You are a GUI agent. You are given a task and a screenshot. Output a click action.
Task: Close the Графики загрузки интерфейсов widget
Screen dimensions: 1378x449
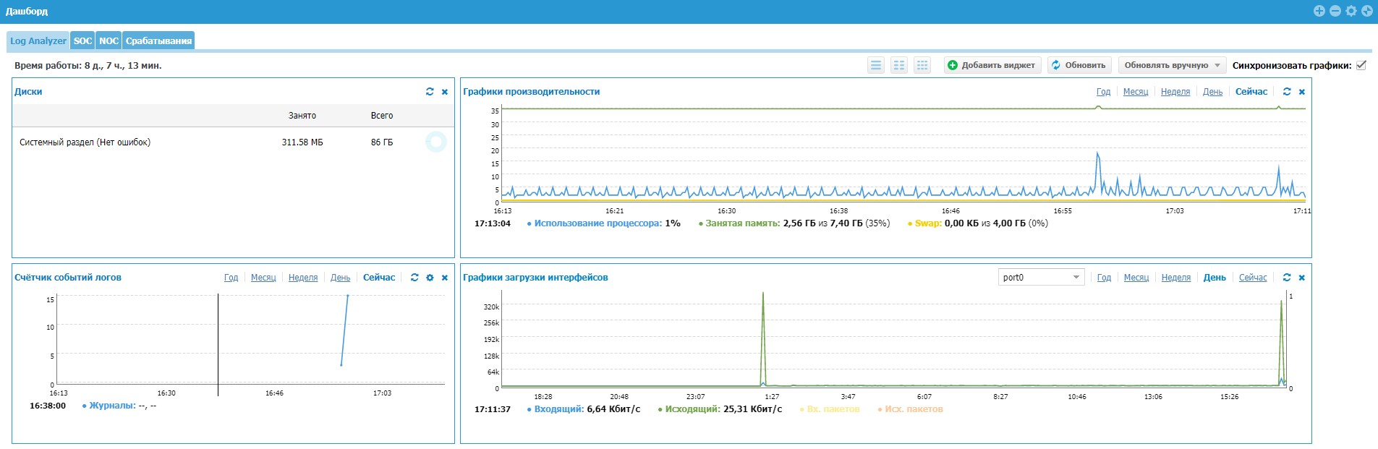pyautogui.click(x=1302, y=278)
